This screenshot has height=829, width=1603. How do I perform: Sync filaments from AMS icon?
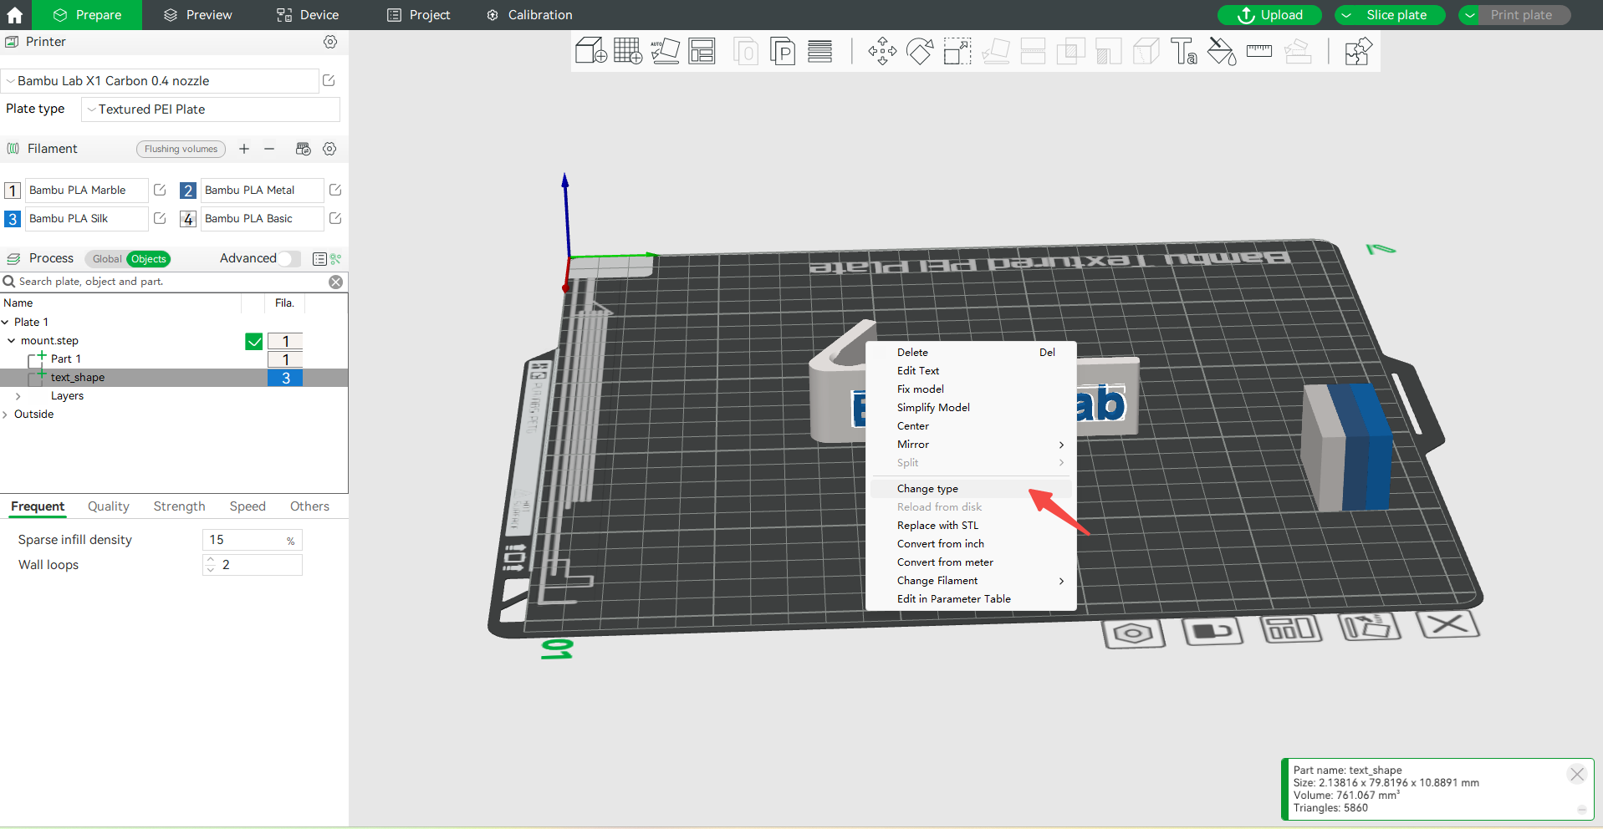coord(304,149)
